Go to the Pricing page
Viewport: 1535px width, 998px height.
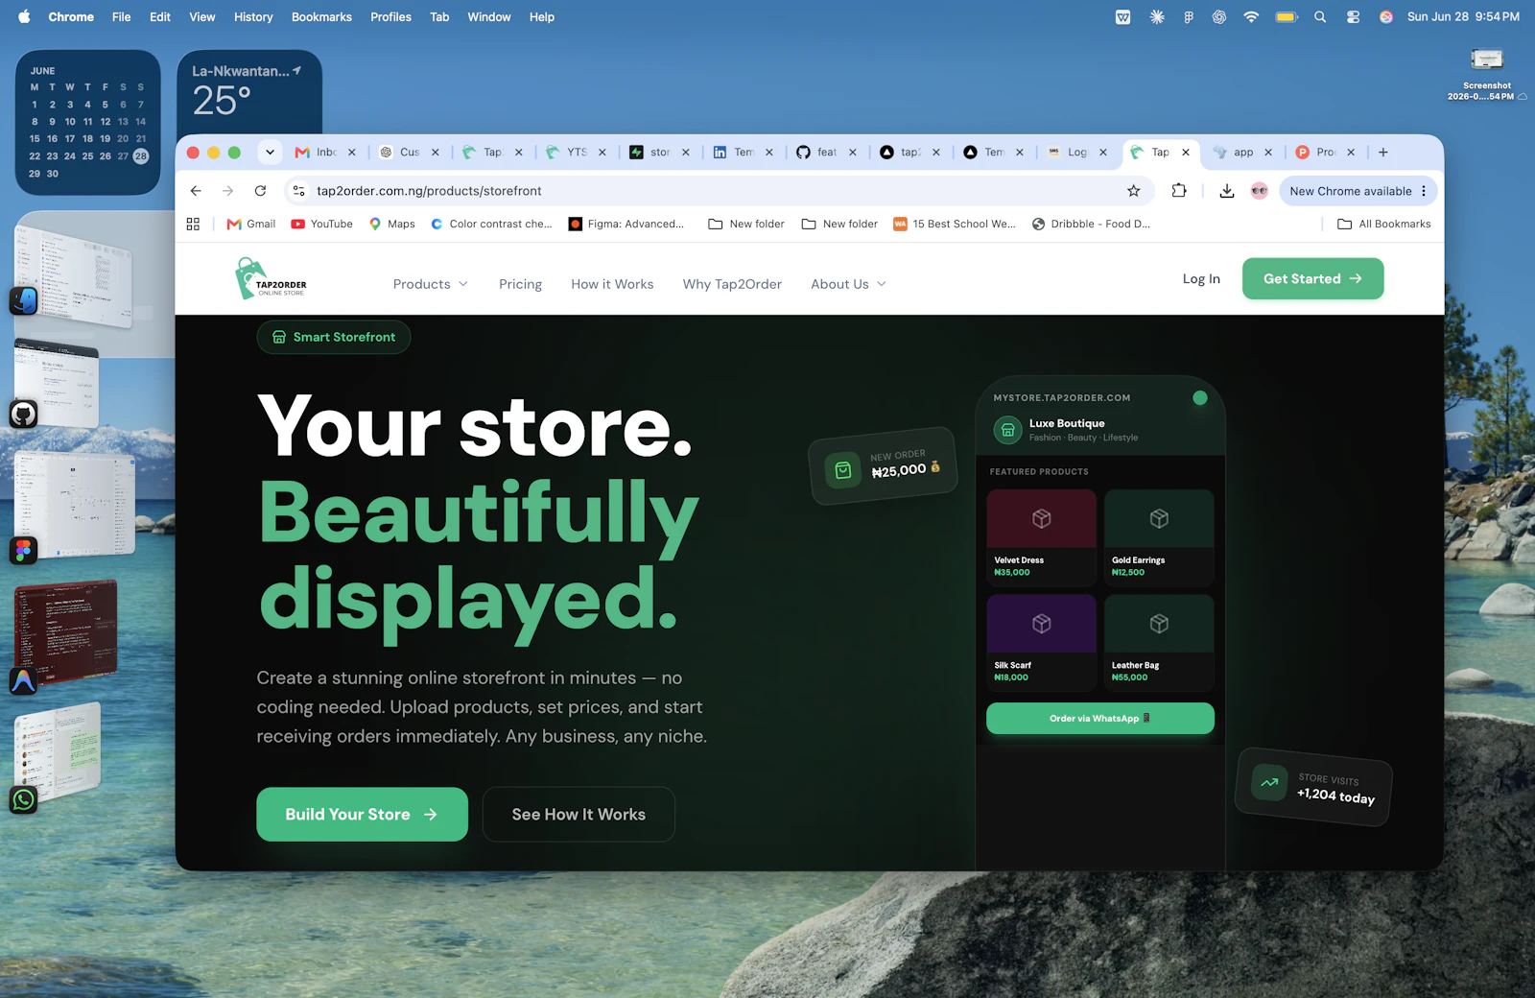click(x=520, y=284)
